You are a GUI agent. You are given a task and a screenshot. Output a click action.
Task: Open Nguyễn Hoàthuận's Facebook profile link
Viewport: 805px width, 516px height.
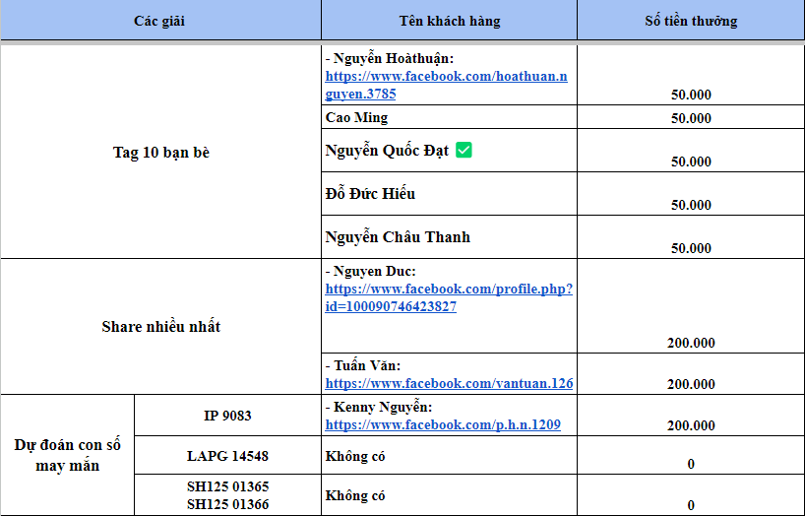[x=446, y=77]
